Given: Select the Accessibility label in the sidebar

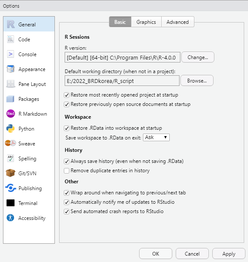Looking at the screenshot, I should [32, 218].
